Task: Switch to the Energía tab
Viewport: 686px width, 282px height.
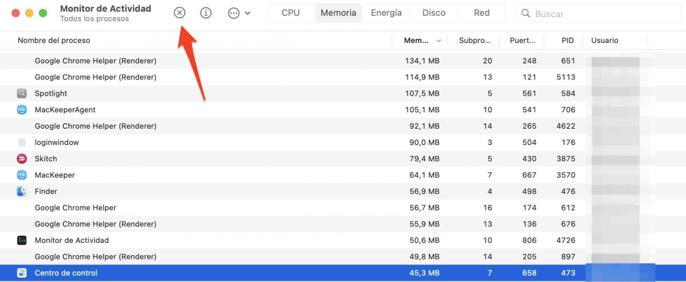Action: [386, 13]
